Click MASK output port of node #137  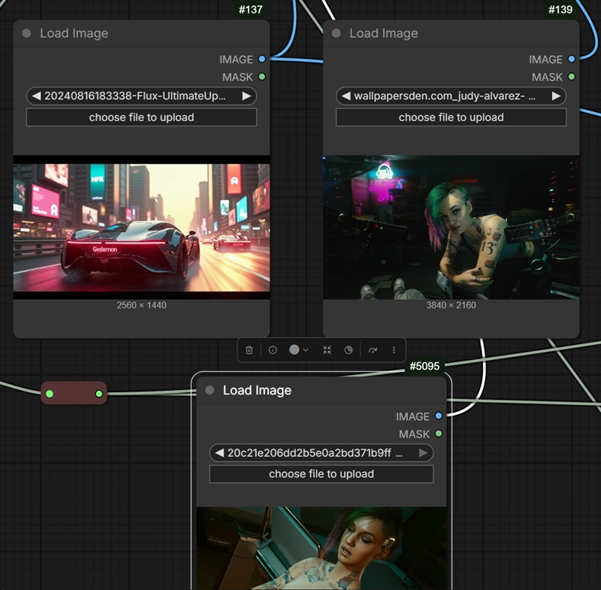pyautogui.click(x=261, y=77)
